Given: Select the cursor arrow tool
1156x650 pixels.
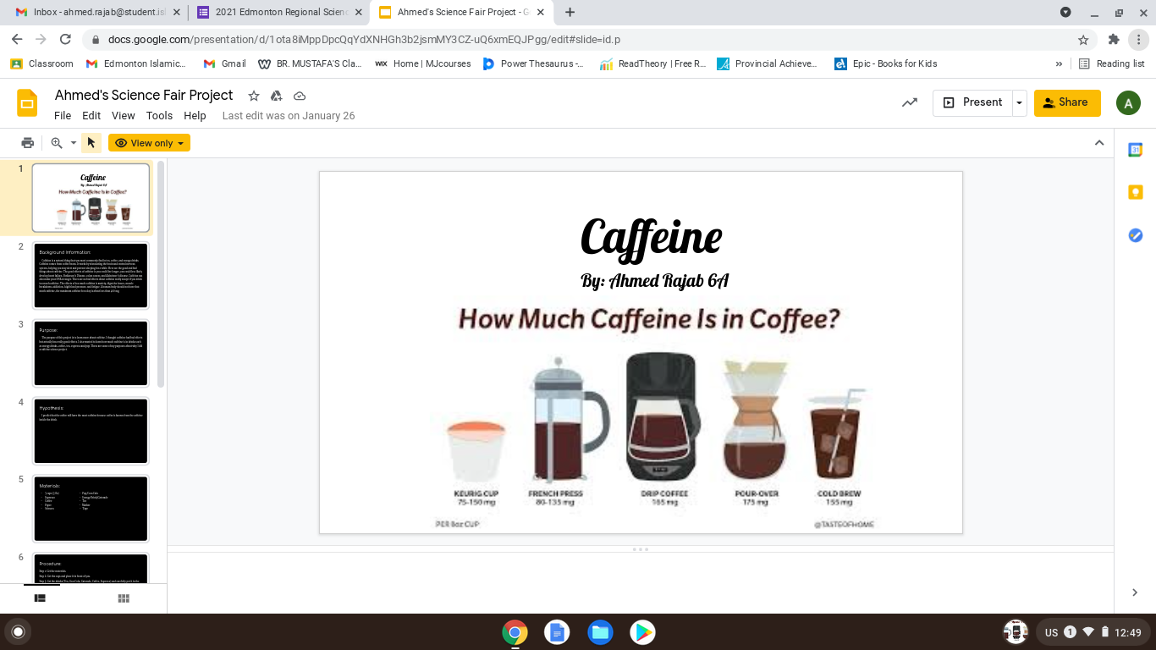Looking at the screenshot, I should (x=91, y=143).
